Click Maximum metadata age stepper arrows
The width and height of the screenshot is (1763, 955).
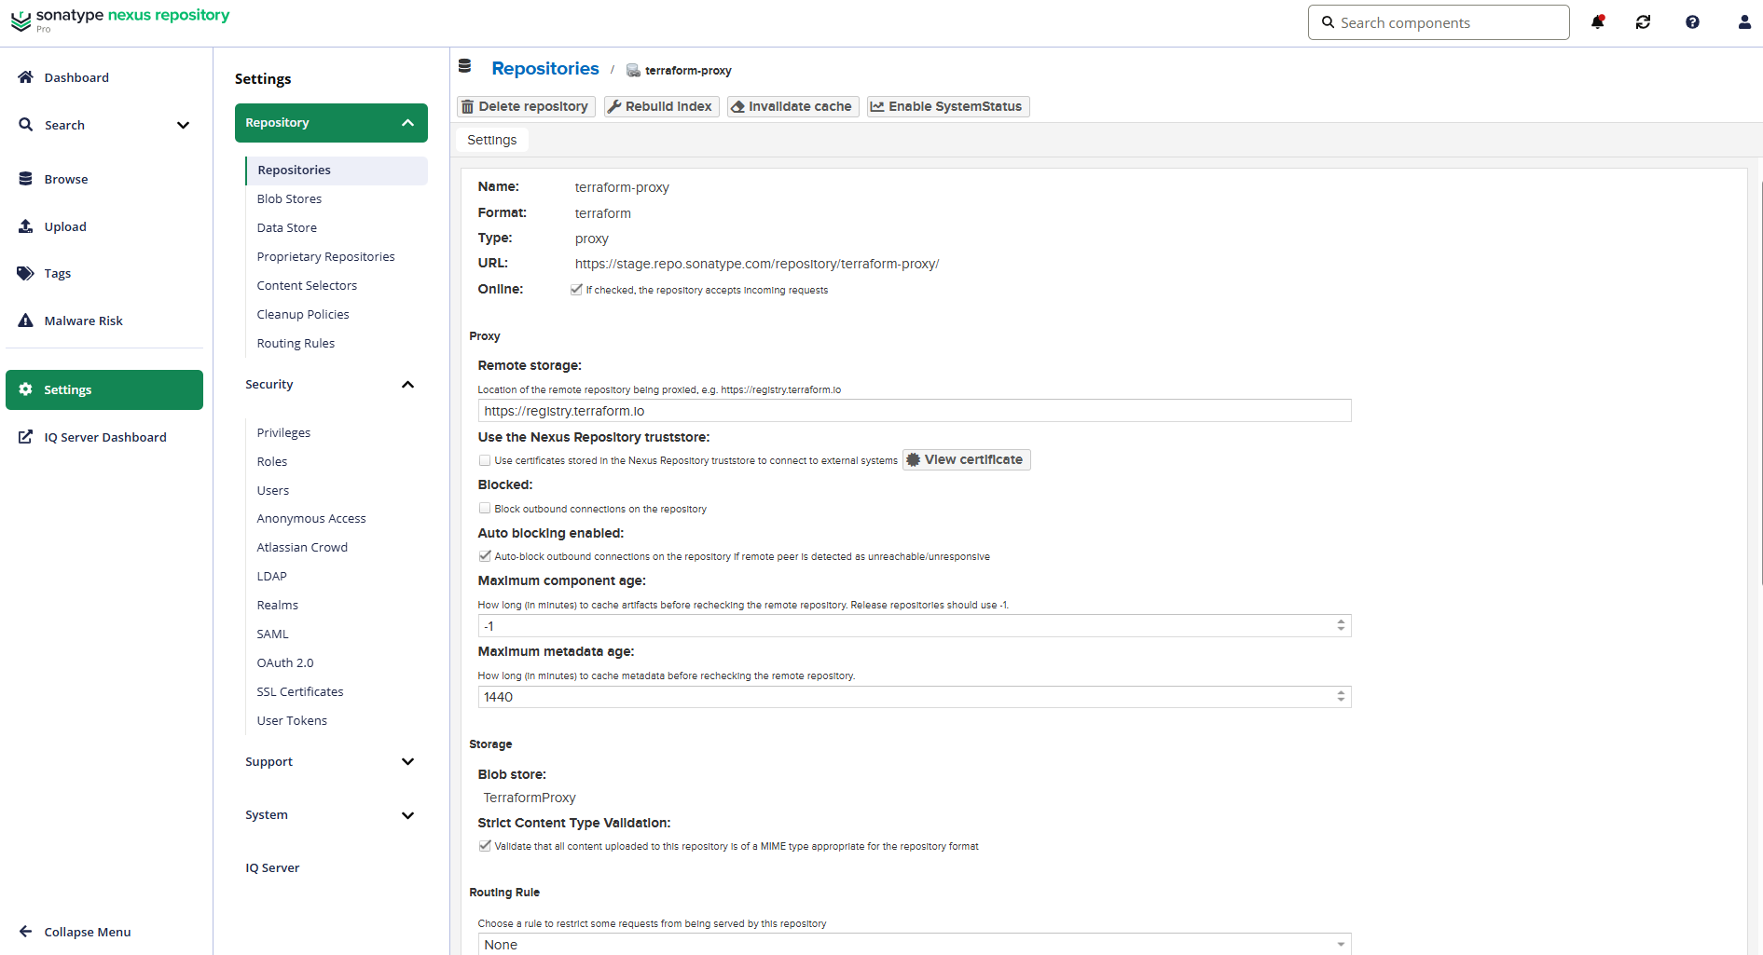pos(1341,697)
